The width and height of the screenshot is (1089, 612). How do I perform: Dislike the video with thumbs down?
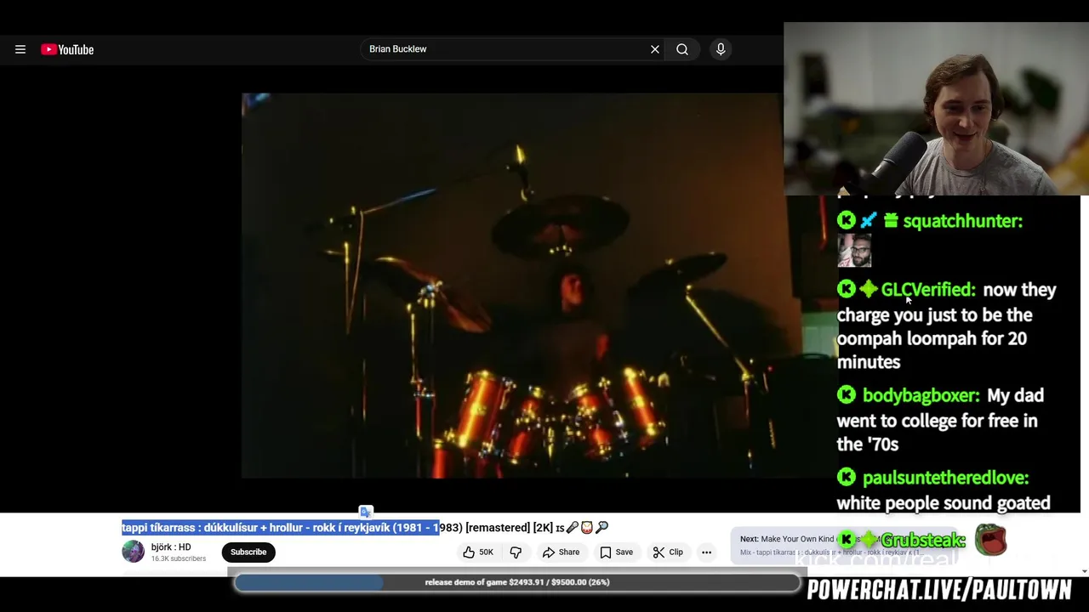click(516, 552)
